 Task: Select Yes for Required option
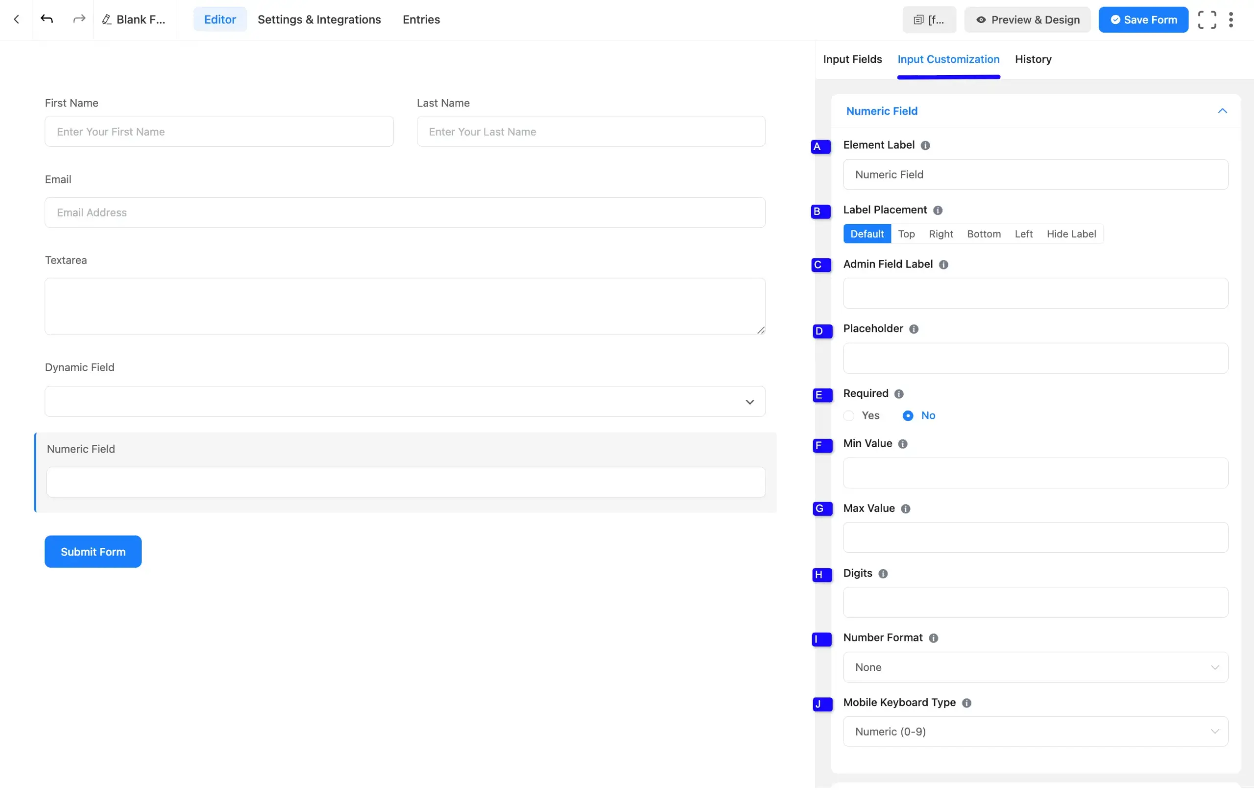[x=849, y=416]
